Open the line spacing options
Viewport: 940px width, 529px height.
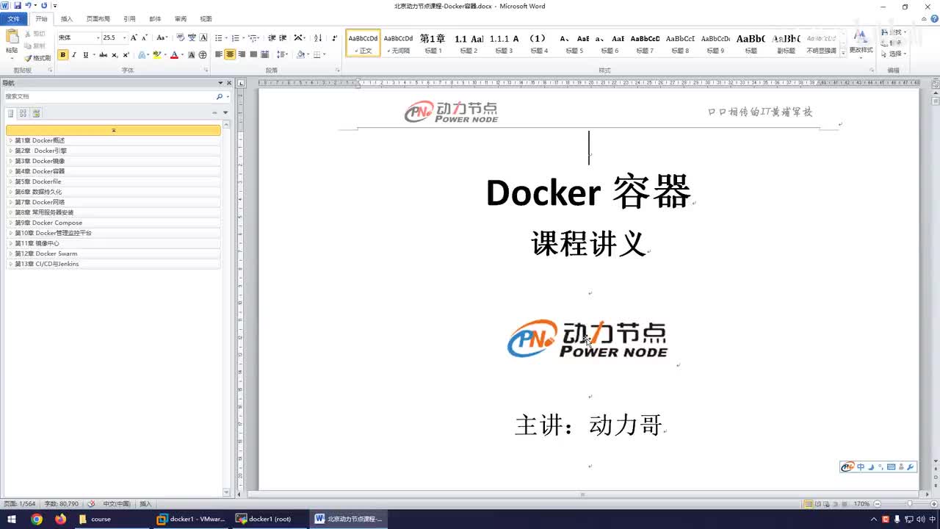282,54
